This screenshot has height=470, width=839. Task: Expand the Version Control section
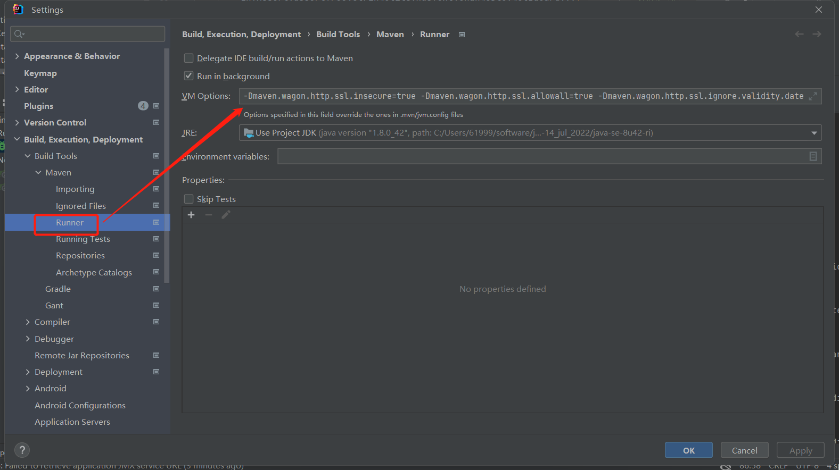pyautogui.click(x=17, y=122)
